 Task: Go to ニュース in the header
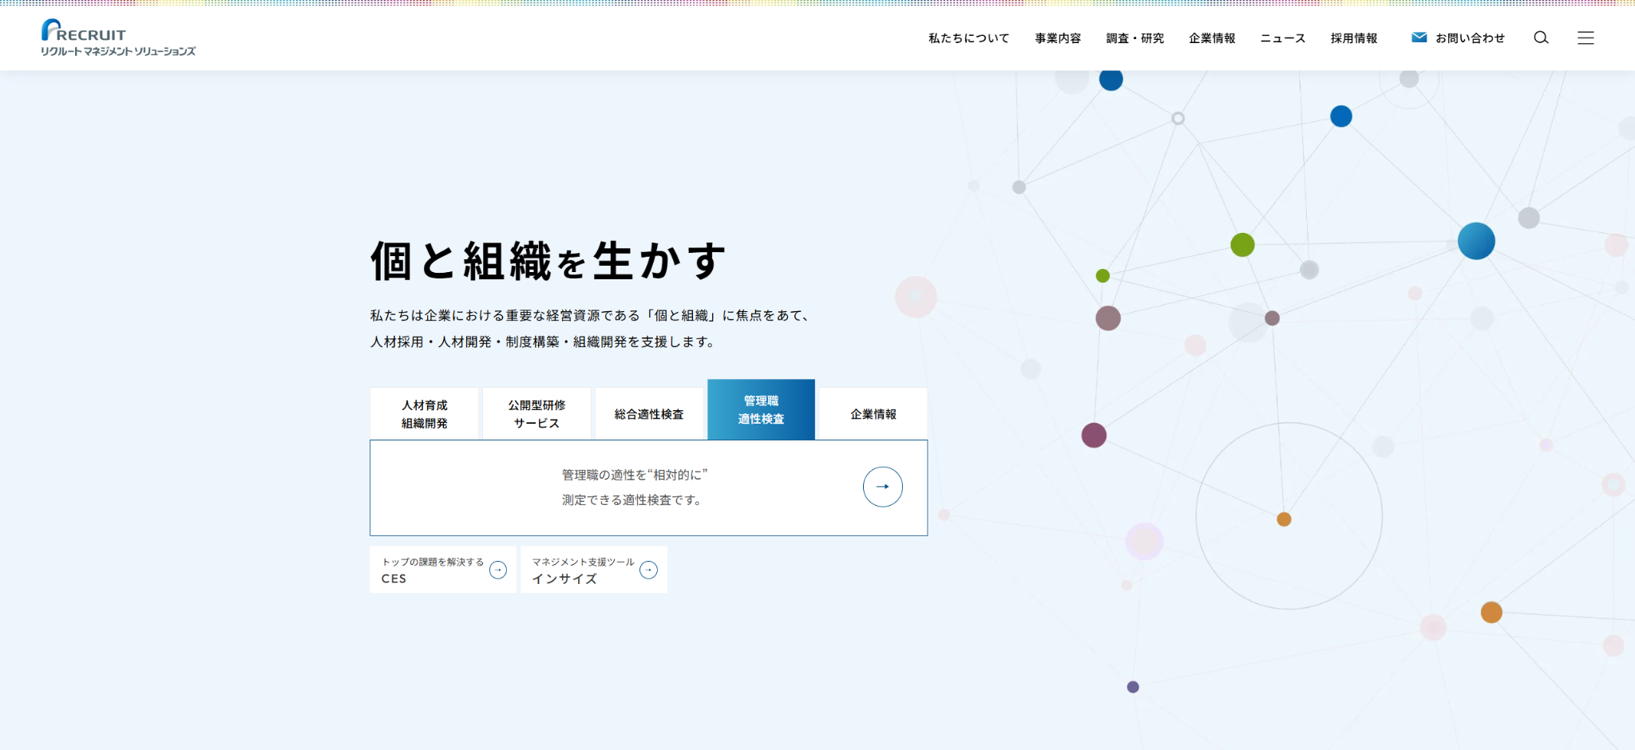pyautogui.click(x=1282, y=38)
